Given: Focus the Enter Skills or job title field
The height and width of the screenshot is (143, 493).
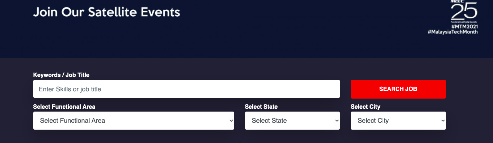Looking at the screenshot, I should [x=186, y=89].
